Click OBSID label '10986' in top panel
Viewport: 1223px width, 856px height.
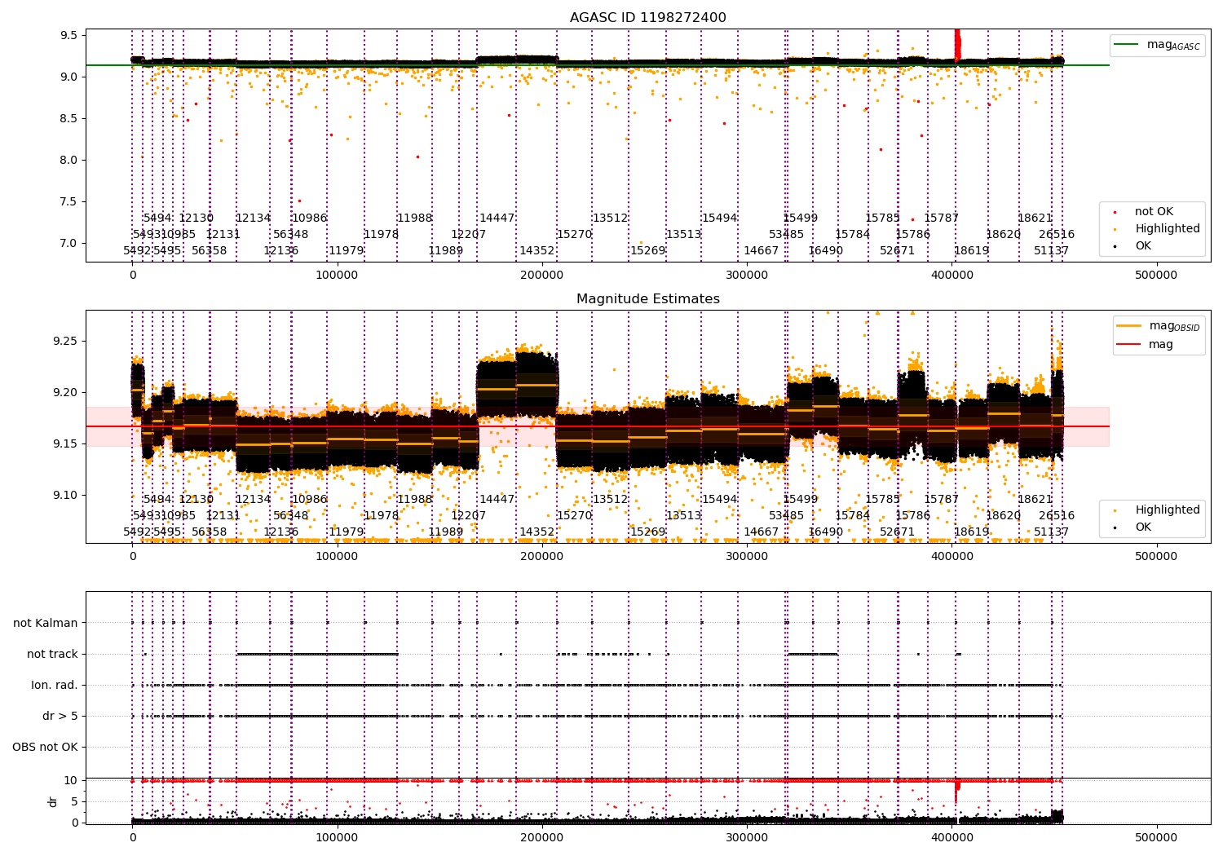point(309,218)
